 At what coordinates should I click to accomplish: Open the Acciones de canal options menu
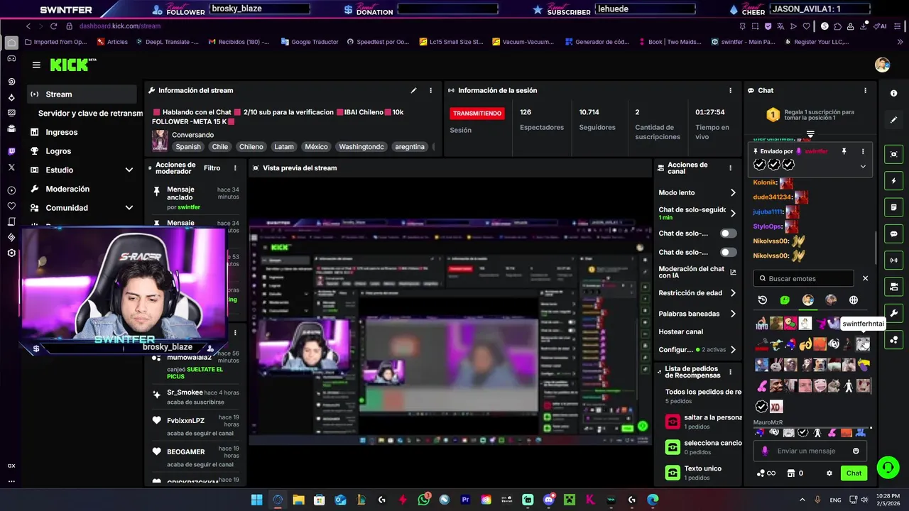pyautogui.click(x=730, y=168)
